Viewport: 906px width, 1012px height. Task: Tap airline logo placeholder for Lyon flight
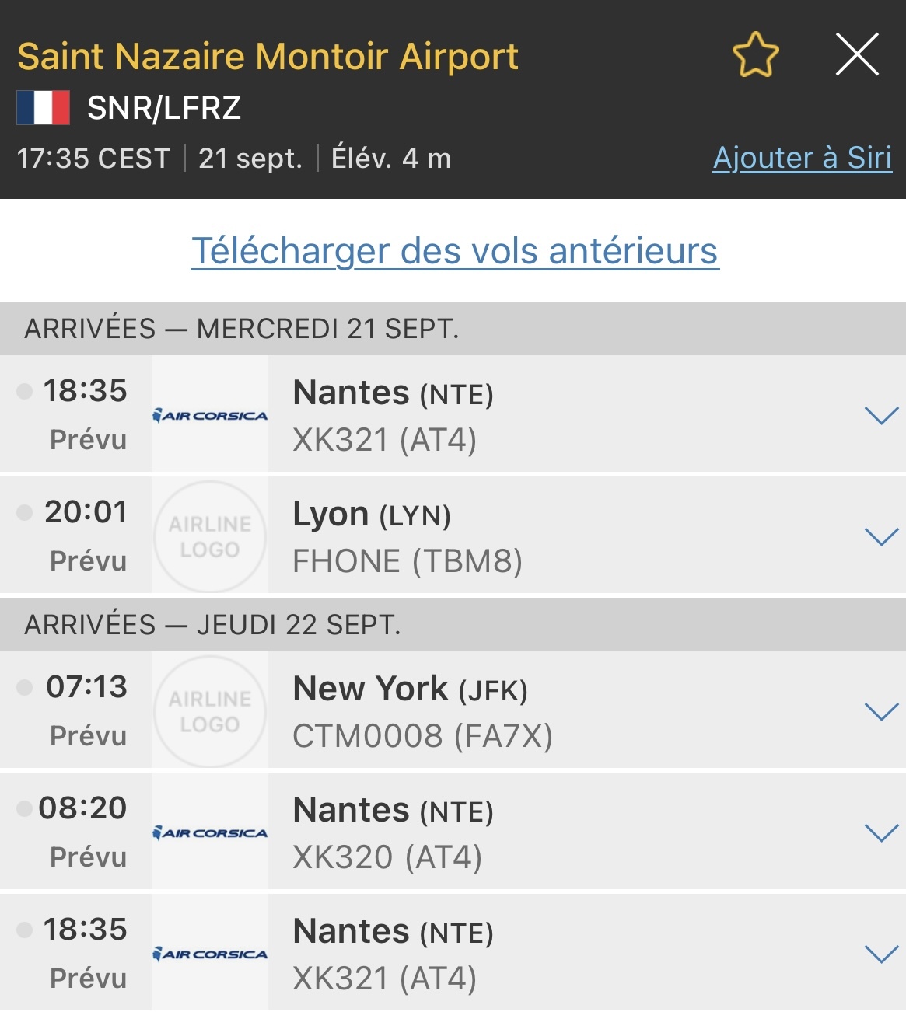pos(210,536)
